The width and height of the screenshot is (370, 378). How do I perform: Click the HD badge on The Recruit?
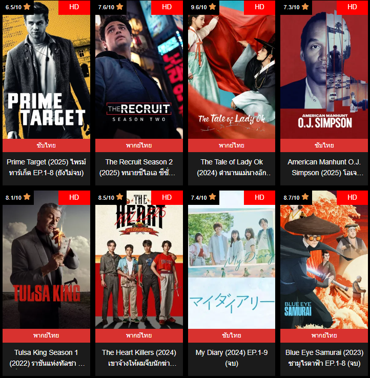click(167, 7)
